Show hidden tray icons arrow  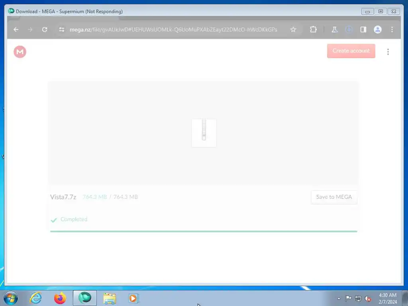click(x=339, y=298)
